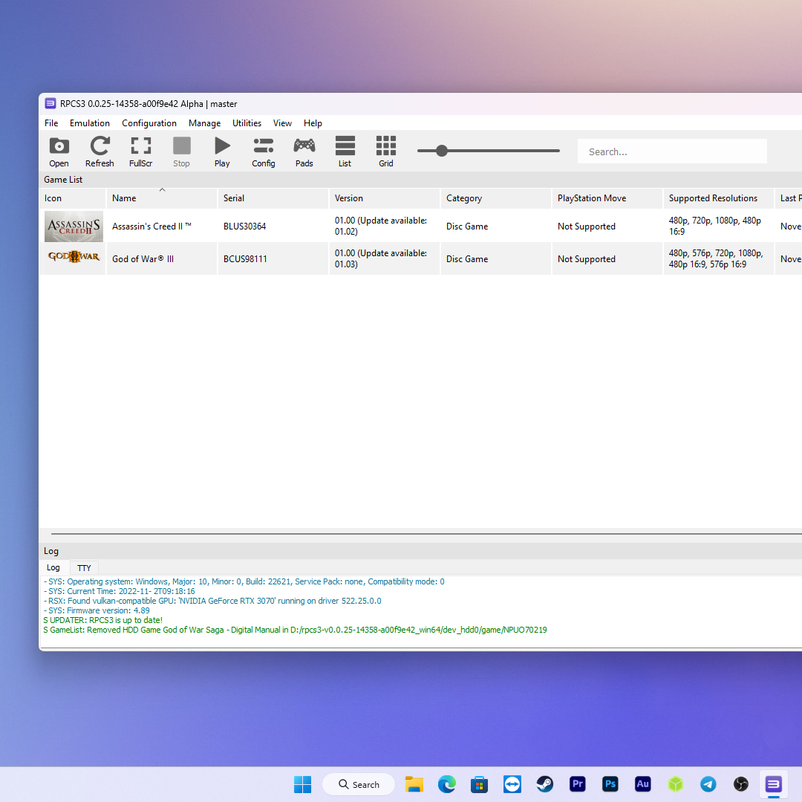Open the Utilities menu
802x802 pixels.
coord(247,123)
